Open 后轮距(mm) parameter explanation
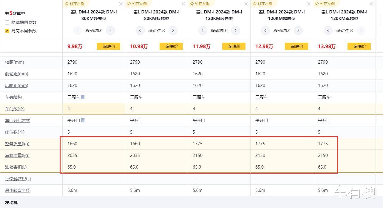Viewport: 383px width, 208px height. [x=17, y=85]
